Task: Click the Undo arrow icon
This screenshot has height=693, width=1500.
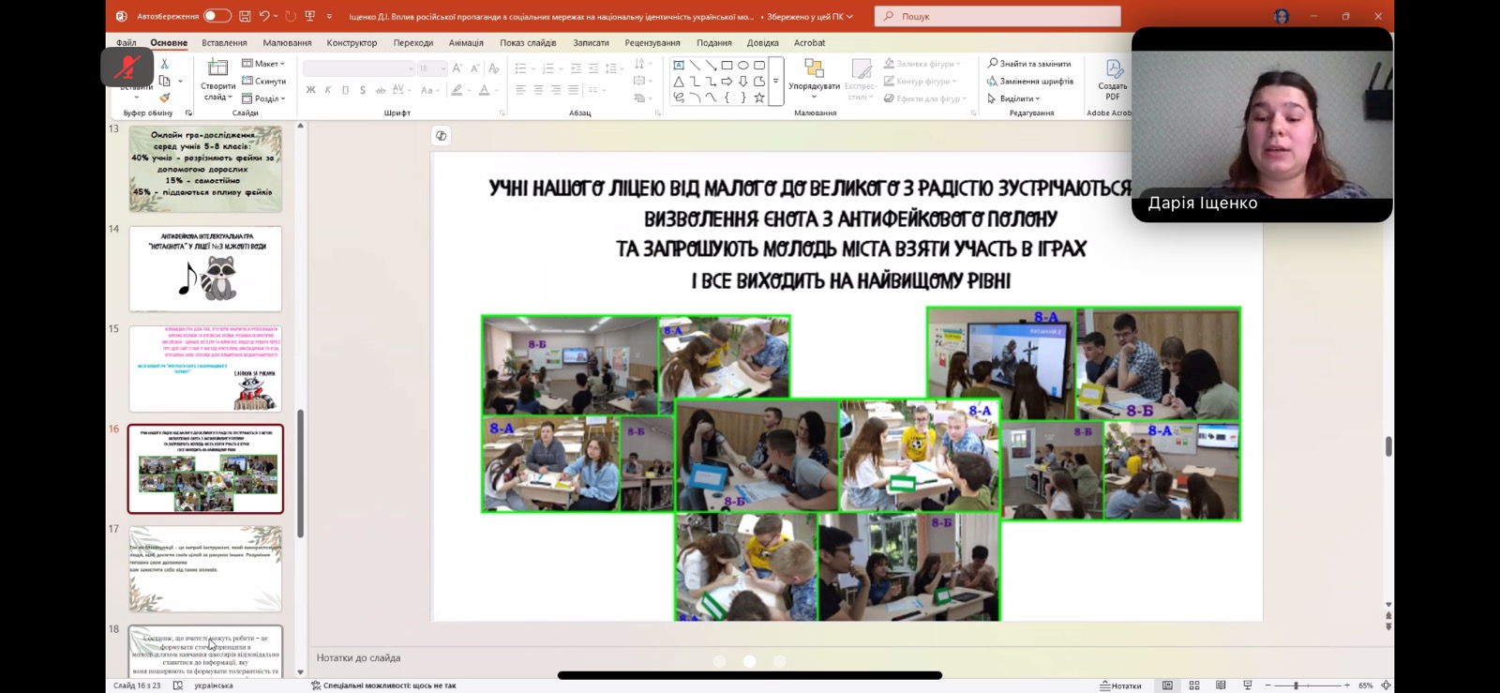Action: pos(264,16)
